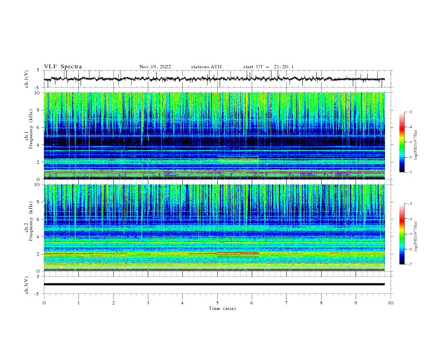Select the ch.1 colorbar log(PSD) label
Image resolution: width=440 pixels, height=340 pixels.
coord(416,145)
